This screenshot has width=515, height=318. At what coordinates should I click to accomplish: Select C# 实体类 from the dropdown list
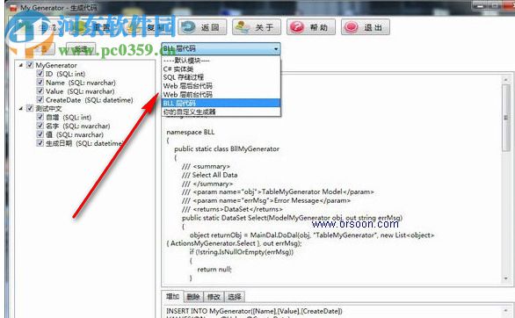pyautogui.click(x=221, y=69)
